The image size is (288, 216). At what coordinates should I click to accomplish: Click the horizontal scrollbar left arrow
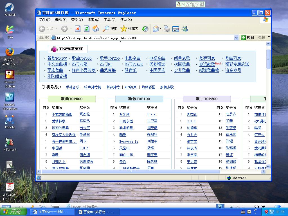[x=39, y=171]
